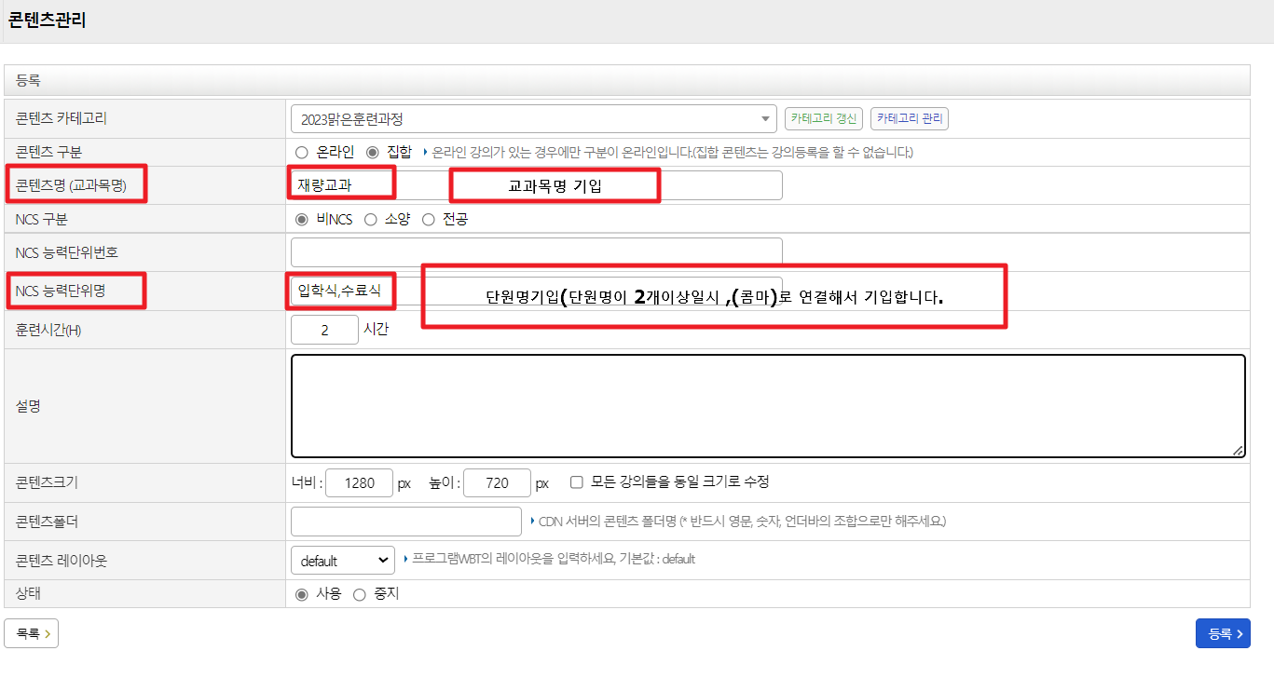Viewport: 1274px width, 678px height.
Task: Open the 콘텐츠 카테고리 dropdown
Action: pyautogui.click(x=532, y=119)
